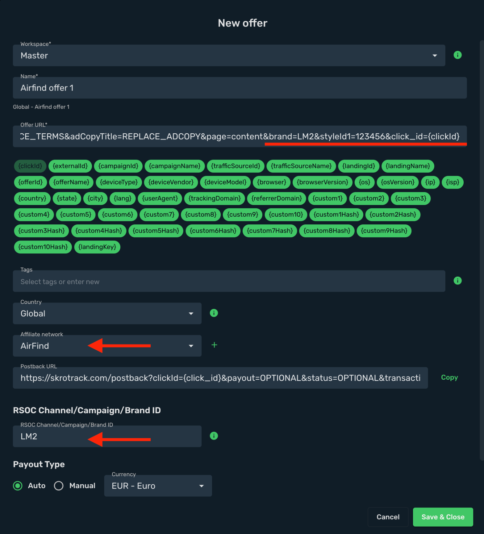
Task: Insert the {custom5Hash} token
Action: (156, 231)
